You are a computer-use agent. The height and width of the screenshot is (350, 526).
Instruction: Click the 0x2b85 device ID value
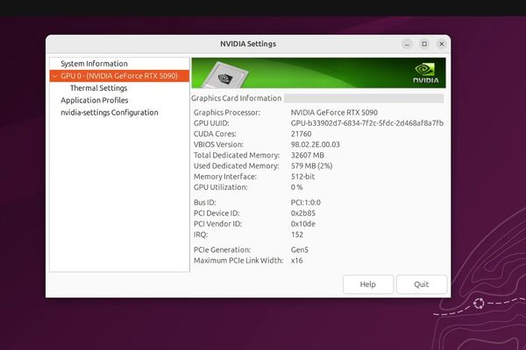(x=303, y=213)
